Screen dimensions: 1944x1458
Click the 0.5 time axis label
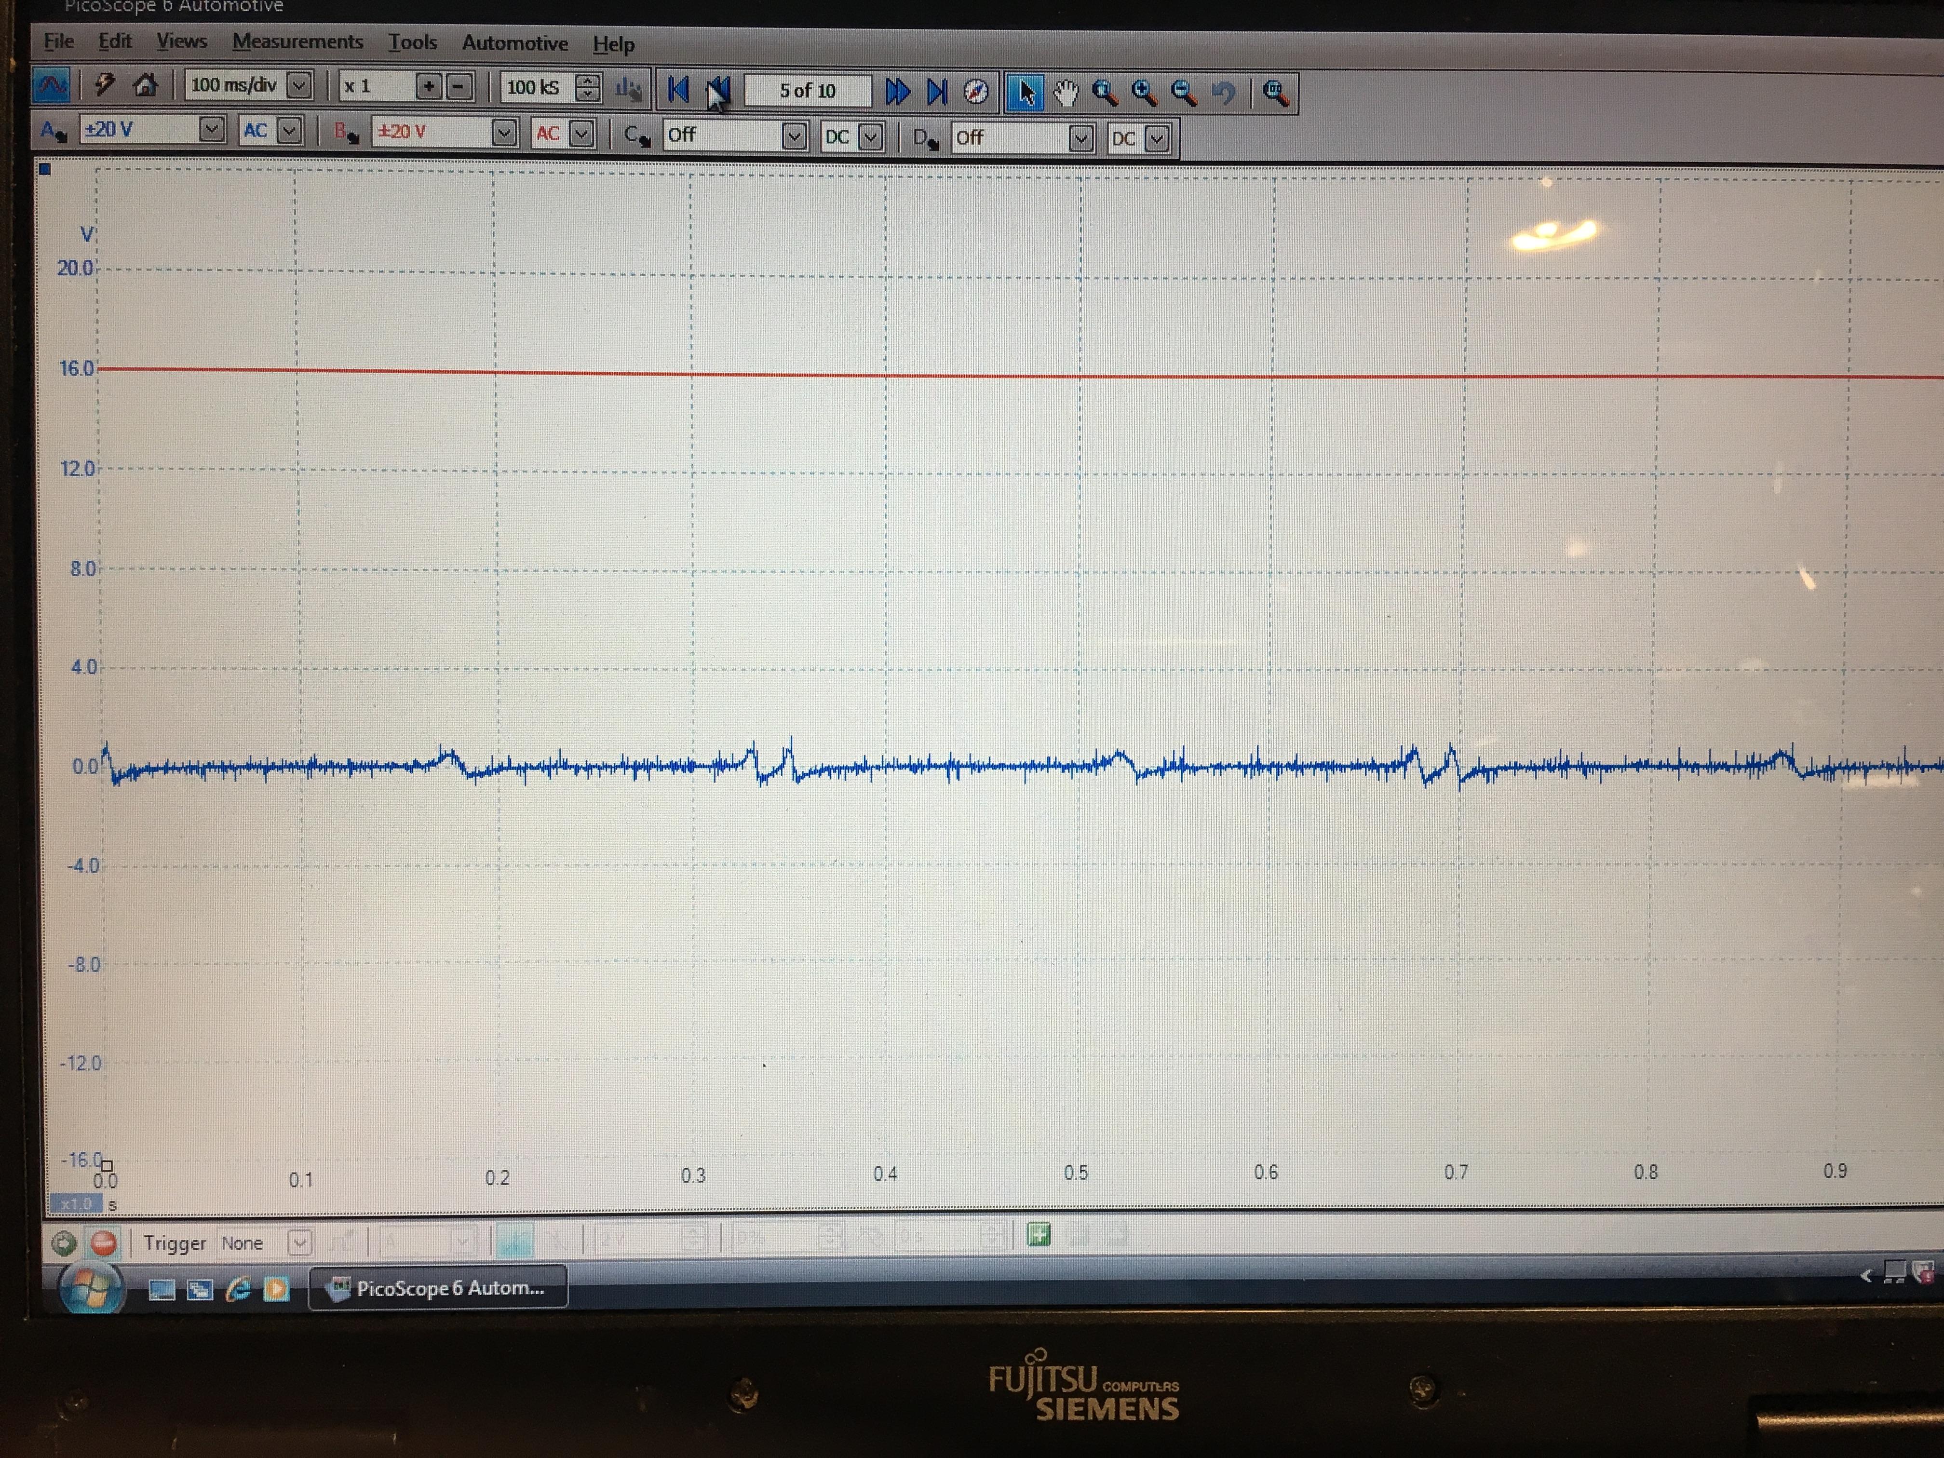point(1076,1173)
